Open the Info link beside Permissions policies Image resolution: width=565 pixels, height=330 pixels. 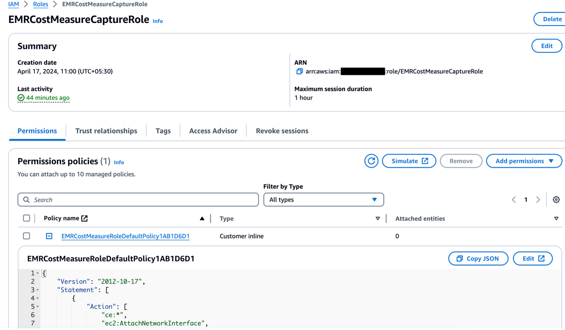[119, 162]
